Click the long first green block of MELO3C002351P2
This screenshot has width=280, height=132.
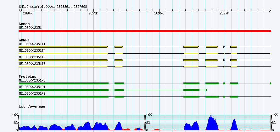click(x=64, y=97)
